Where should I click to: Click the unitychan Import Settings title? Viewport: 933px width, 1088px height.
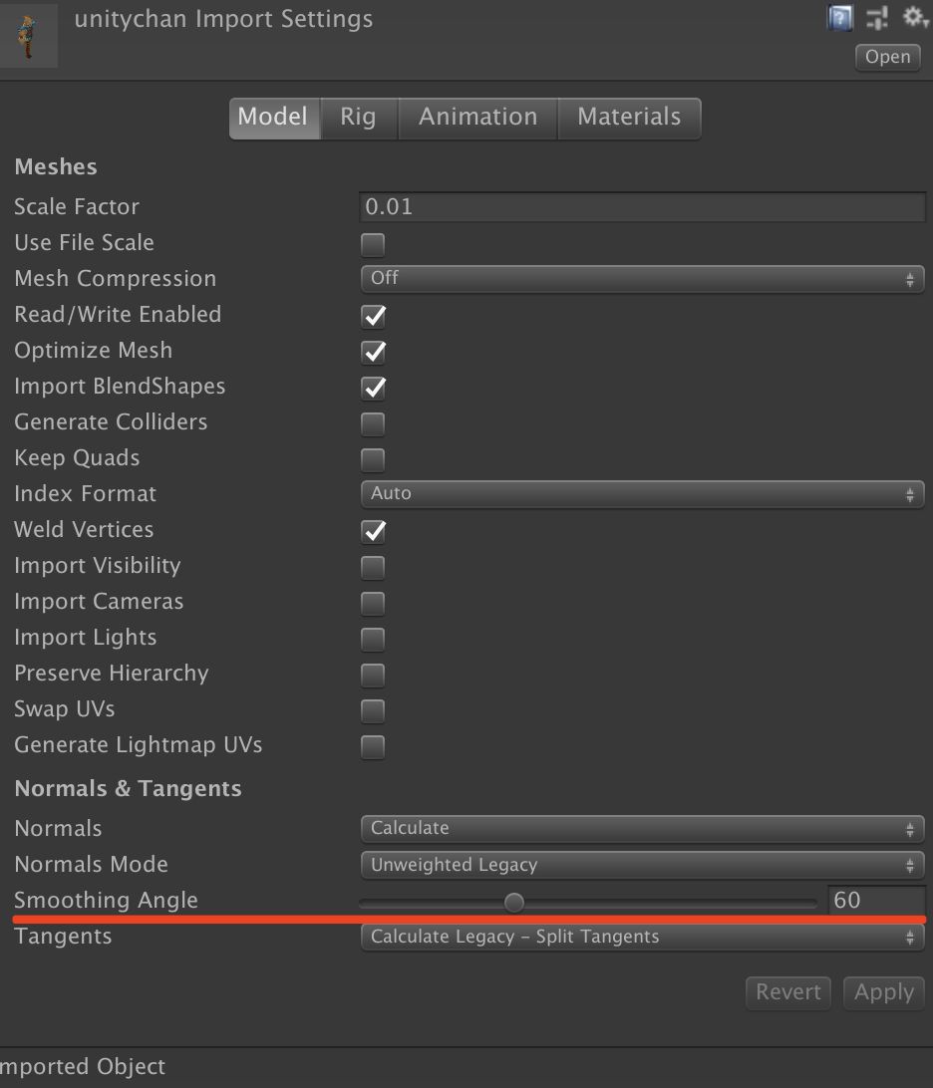coord(223,20)
